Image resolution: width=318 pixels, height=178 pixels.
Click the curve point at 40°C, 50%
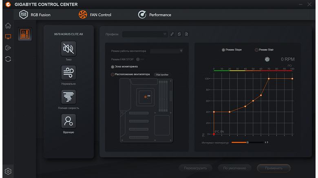(x=245, y=106)
